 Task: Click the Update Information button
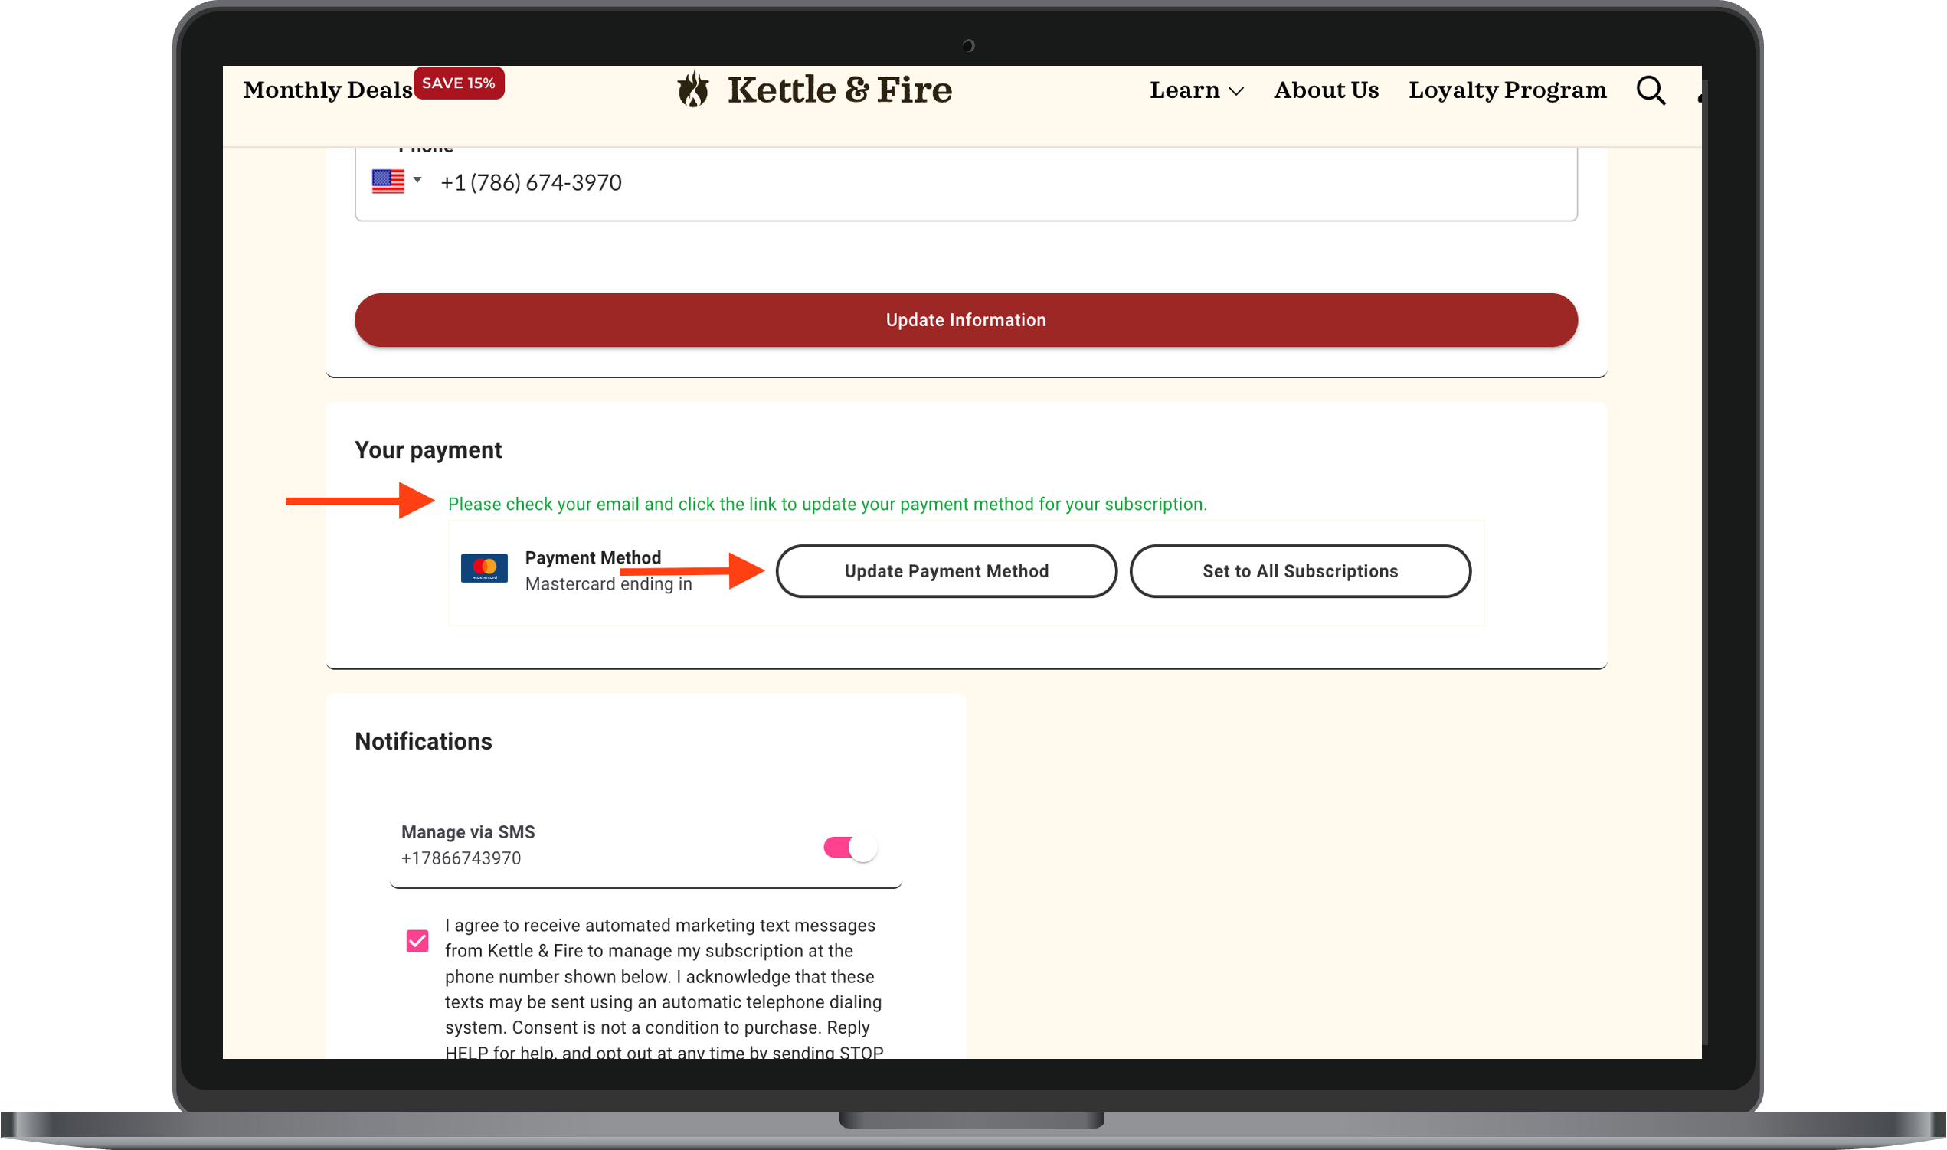coord(966,320)
